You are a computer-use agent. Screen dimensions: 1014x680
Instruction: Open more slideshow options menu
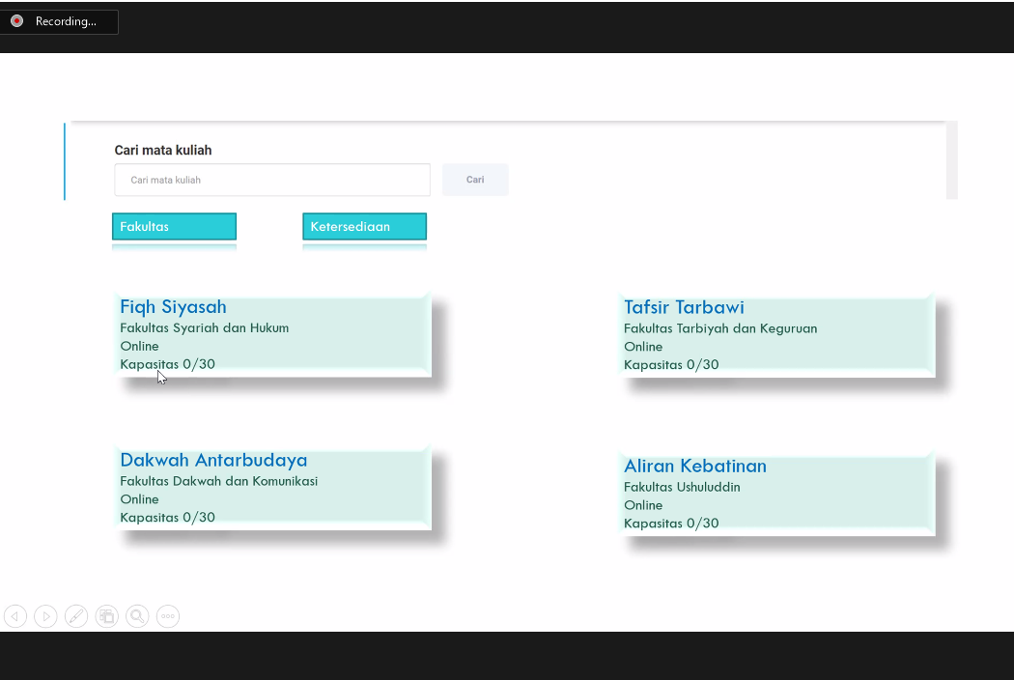(168, 616)
